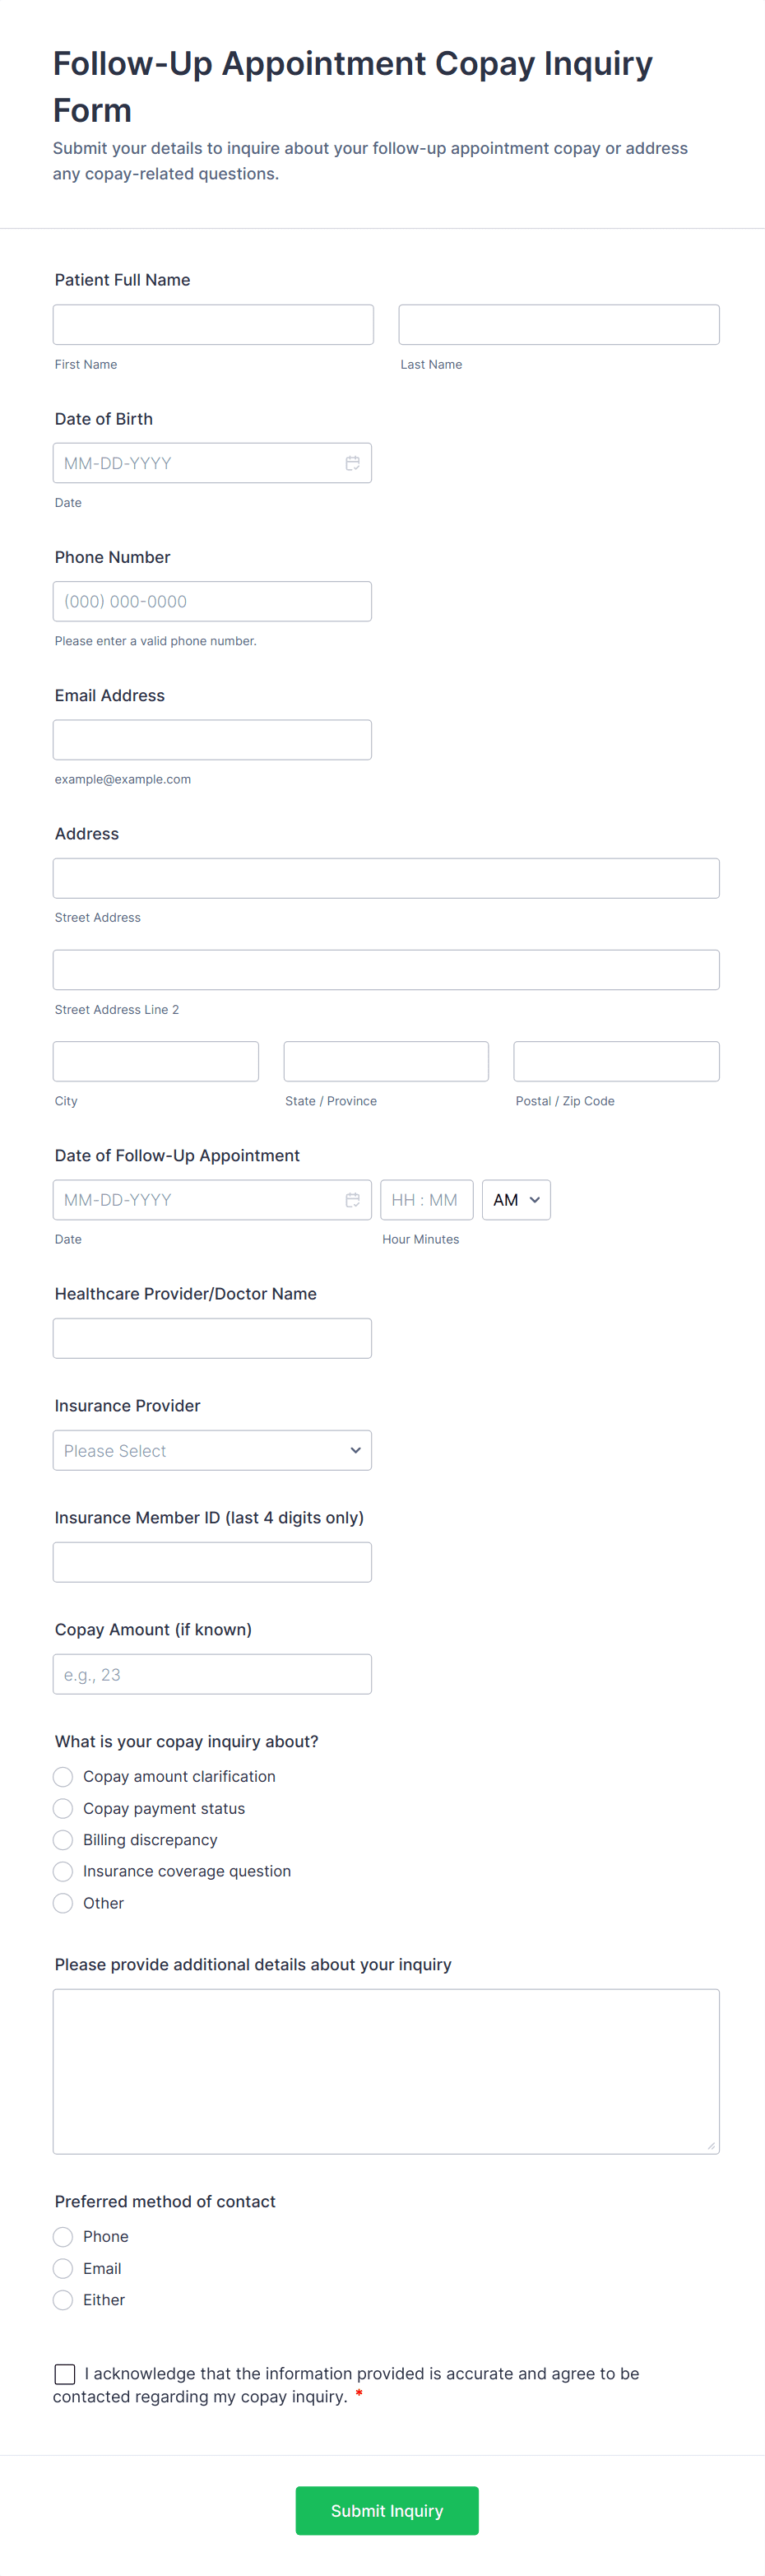
Task: Click the Last Name field
Action: (x=558, y=325)
